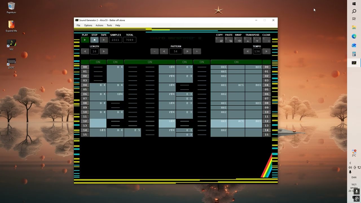Toggle ON switch above the E 3 column
The width and height of the screenshot is (361, 203).
tap(184, 62)
